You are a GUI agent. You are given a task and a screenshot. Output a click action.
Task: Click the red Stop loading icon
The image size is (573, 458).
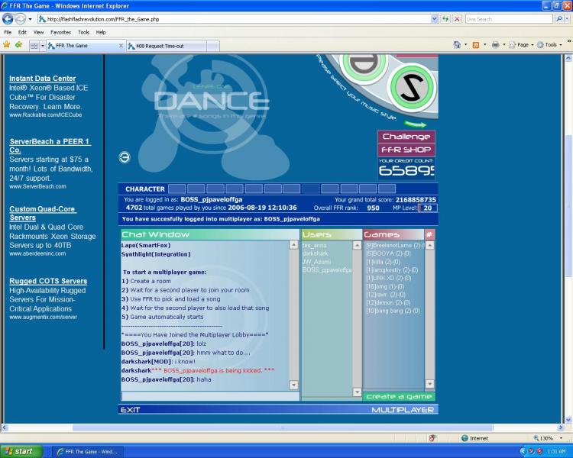tap(457, 19)
